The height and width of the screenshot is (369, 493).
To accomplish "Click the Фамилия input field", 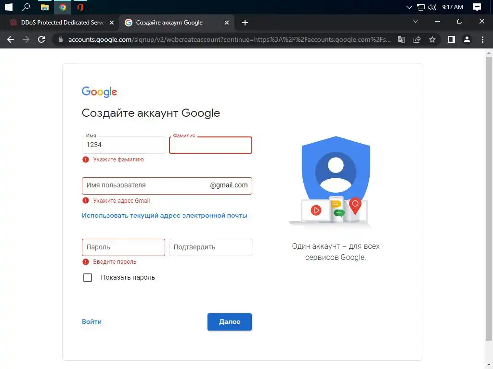I will [211, 145].
